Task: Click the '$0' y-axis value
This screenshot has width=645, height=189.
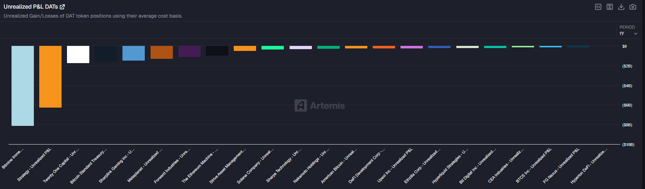Action: click(x=624, y=46)
